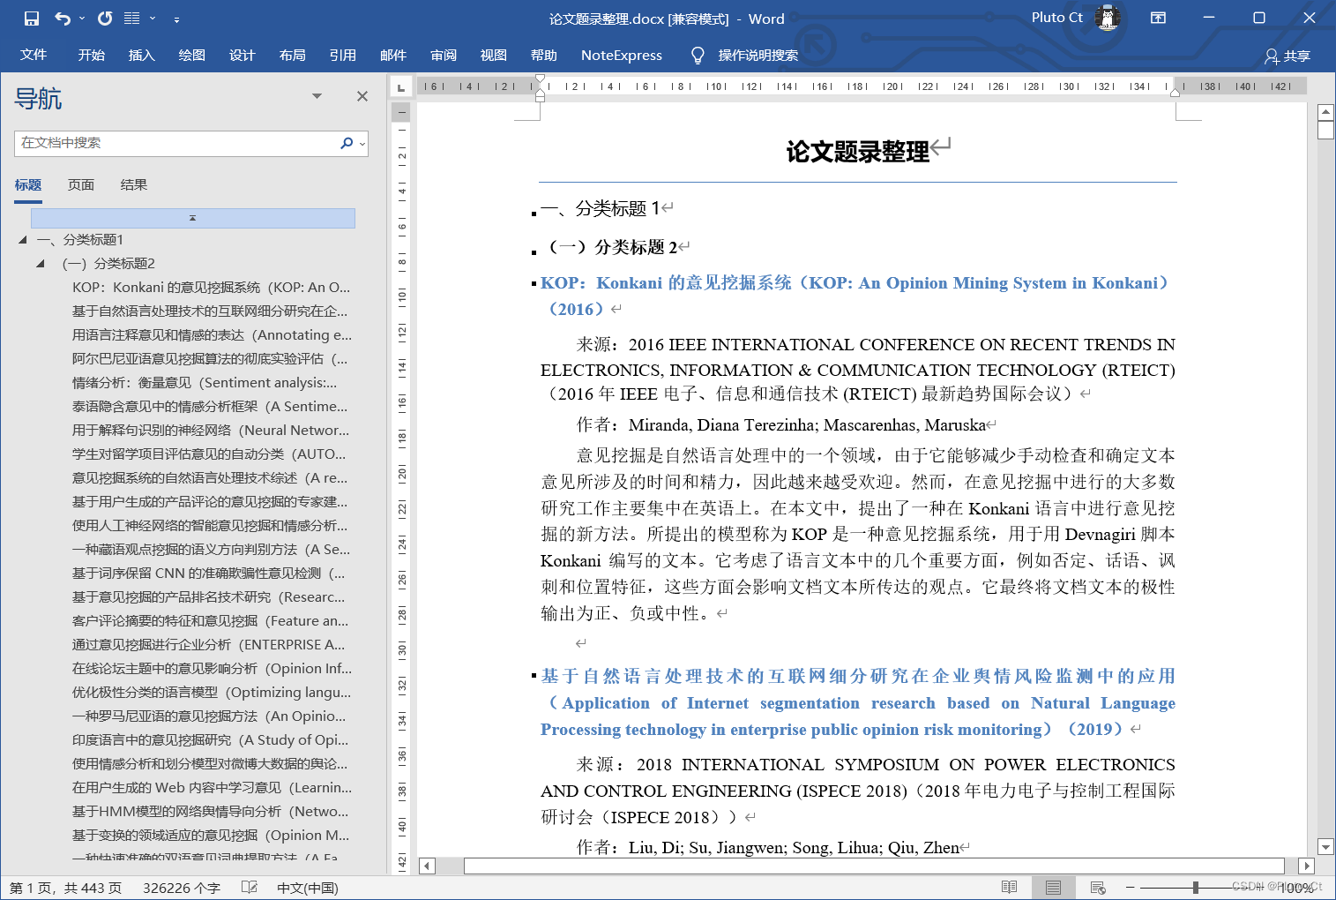The height and width of the screenshot is (900, 1336).
Task: Open the 审阅 ribbon tab
Action: [x=444, y=55]
